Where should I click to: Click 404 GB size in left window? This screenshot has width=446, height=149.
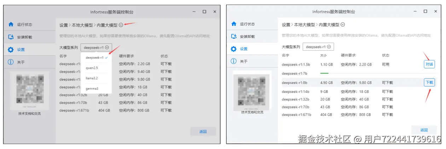[104, 110]
